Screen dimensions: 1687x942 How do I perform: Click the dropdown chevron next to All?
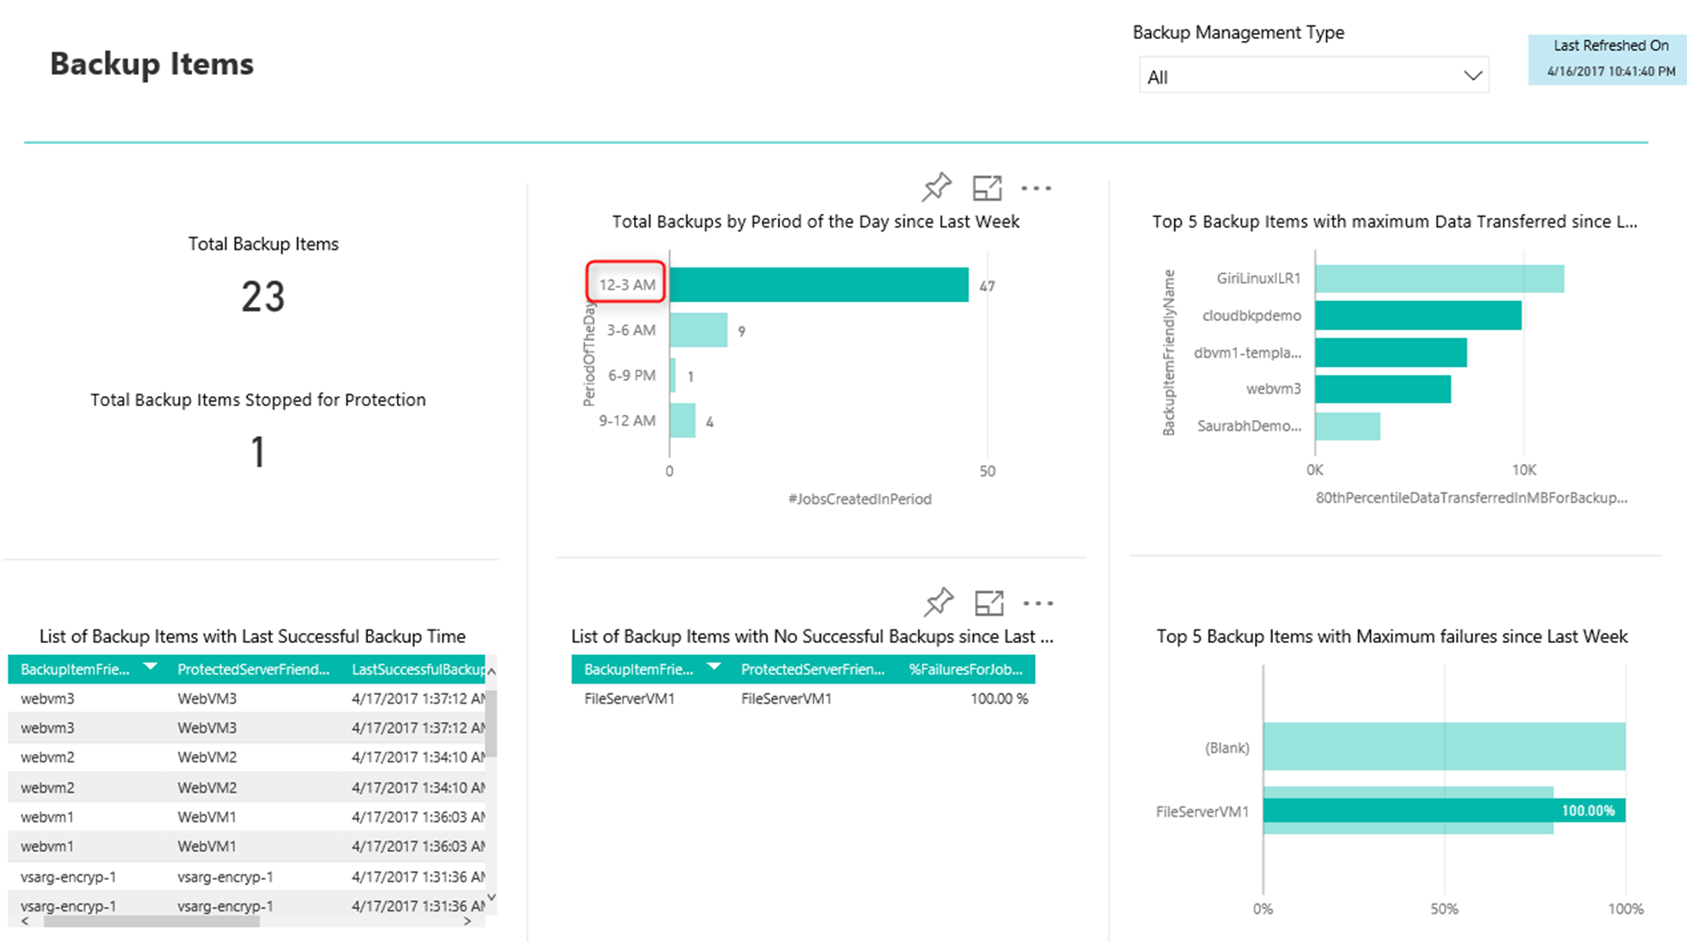1472,77
